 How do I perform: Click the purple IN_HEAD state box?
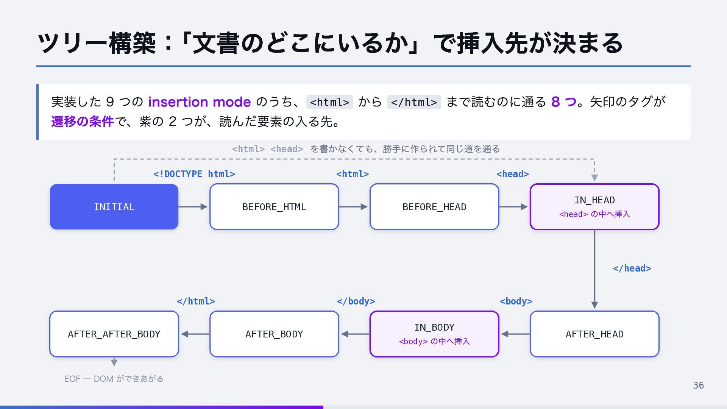[x=594, y=207]
